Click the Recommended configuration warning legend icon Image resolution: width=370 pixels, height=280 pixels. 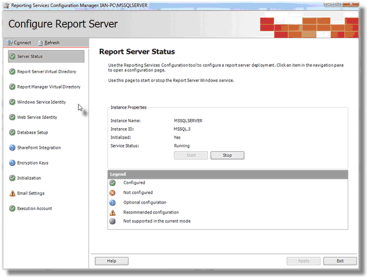(113, 212)
